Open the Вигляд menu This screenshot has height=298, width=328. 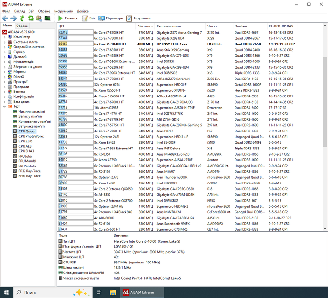(19, 11)
